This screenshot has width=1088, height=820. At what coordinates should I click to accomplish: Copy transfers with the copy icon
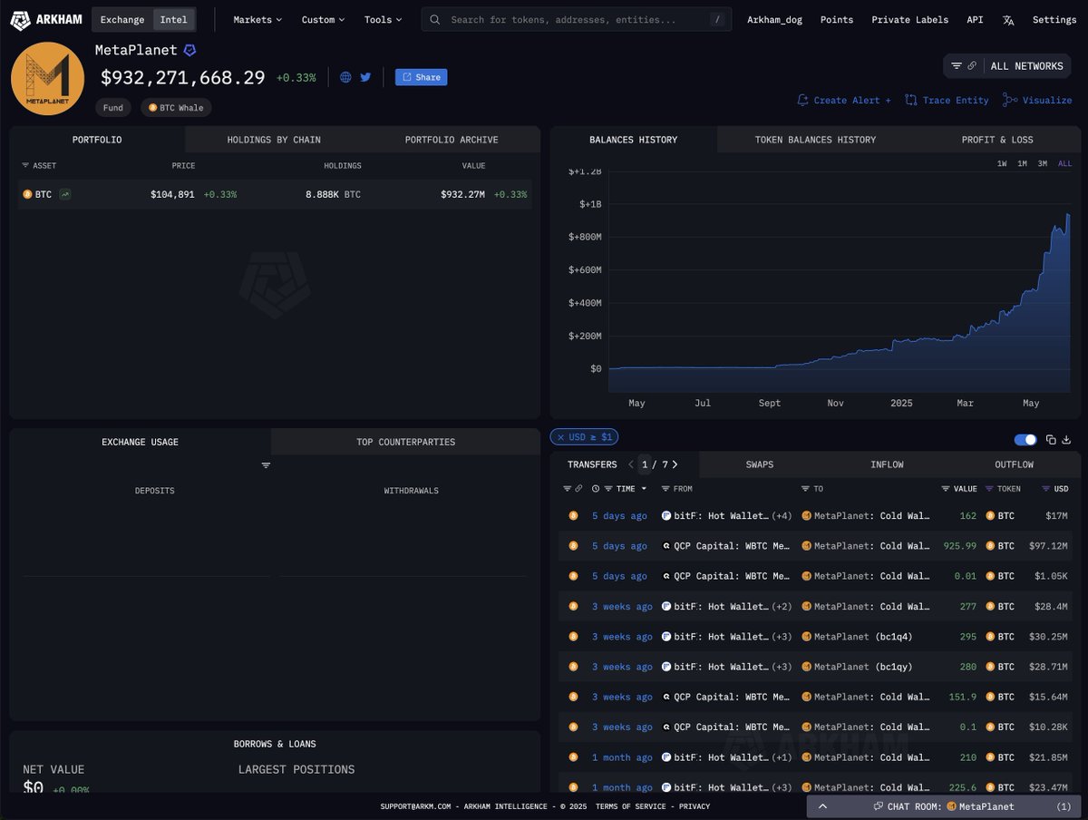click(x=1051, y=440)
